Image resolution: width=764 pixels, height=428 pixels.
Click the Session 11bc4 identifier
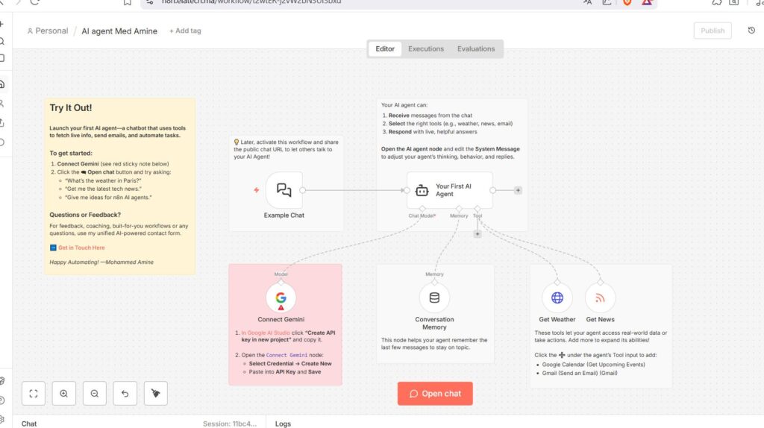click(230, 424)
